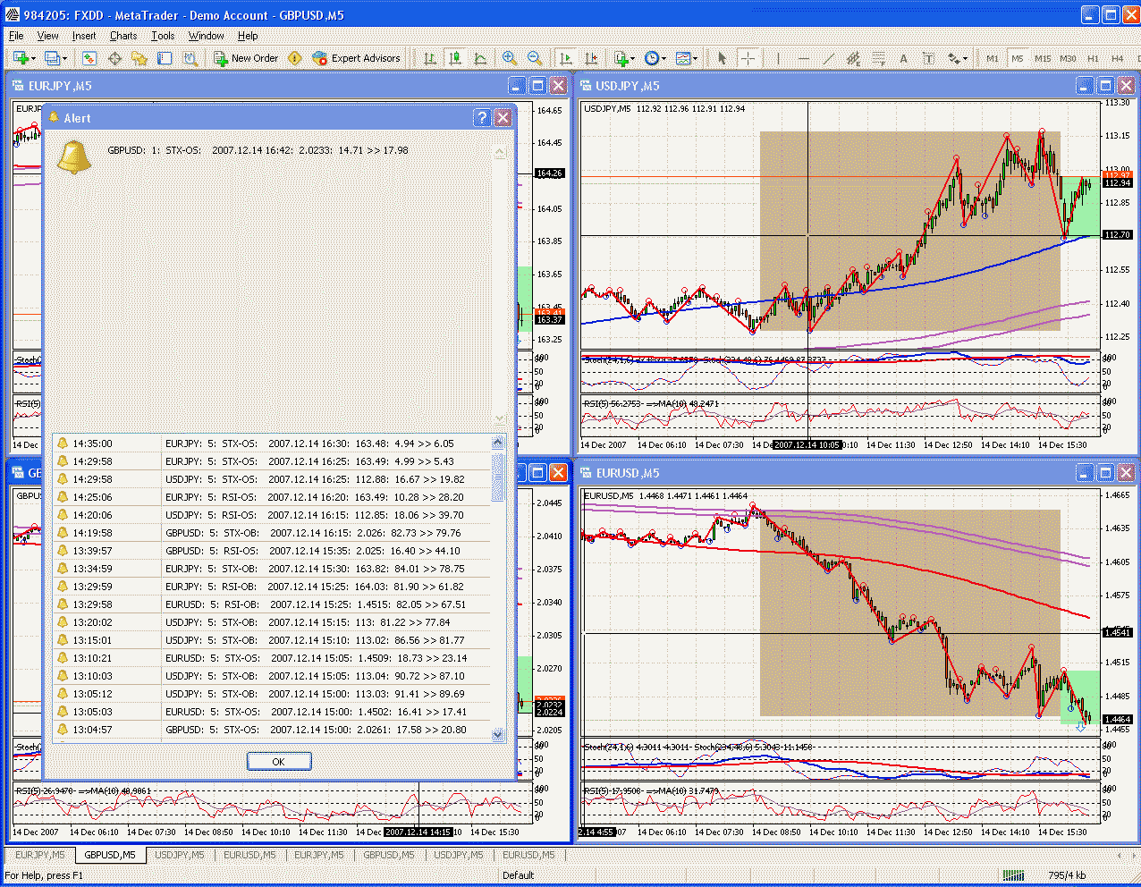Switch chart to Bar Chart icon
The width and height of the screenshot is (1141, 887).
430,58
